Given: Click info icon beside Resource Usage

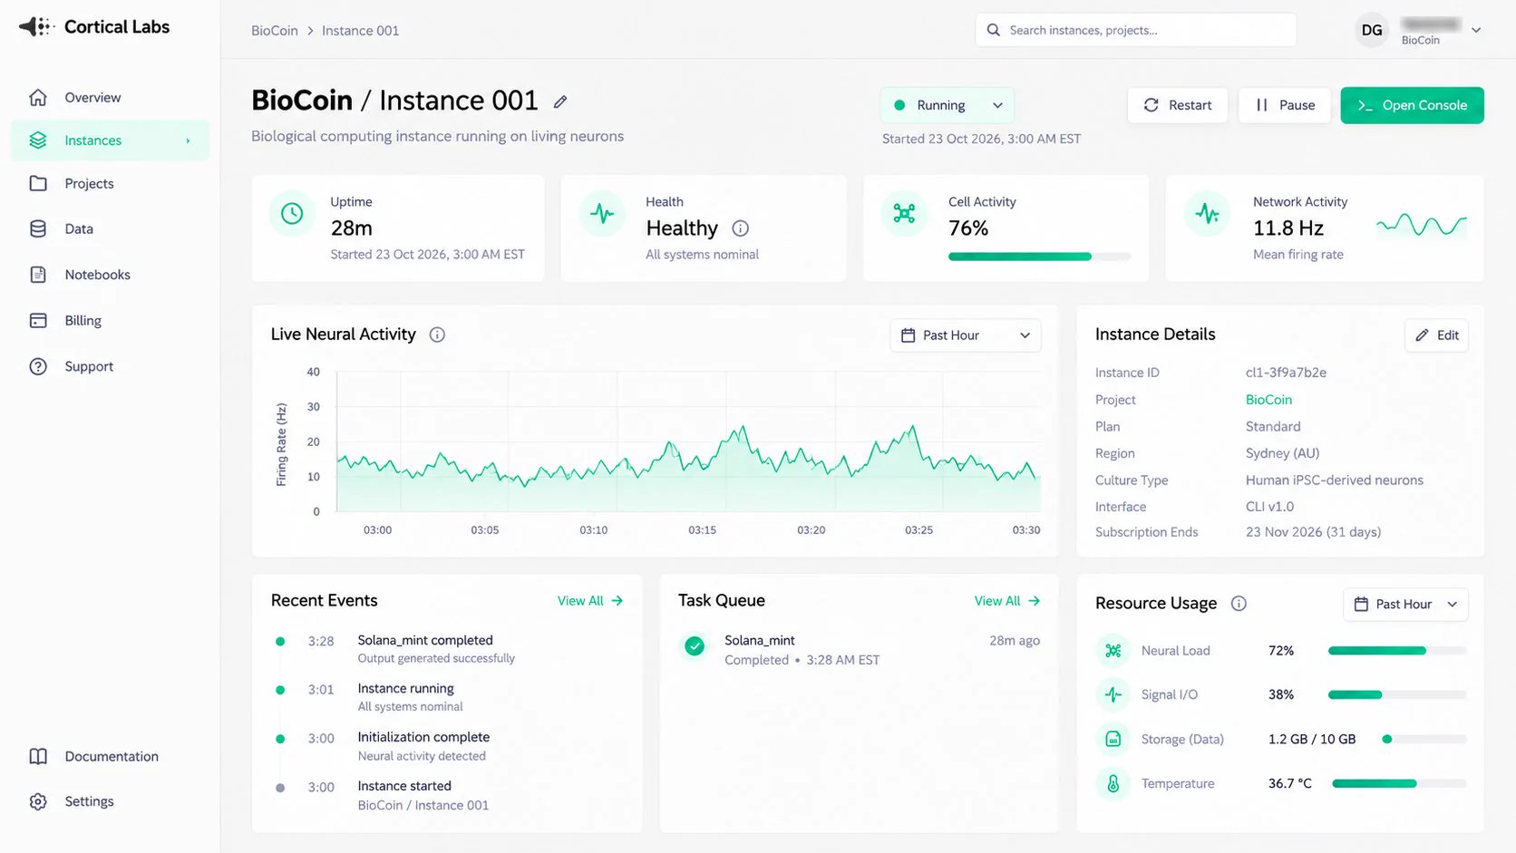Looking at the screenshot, I should (1239, 604).
